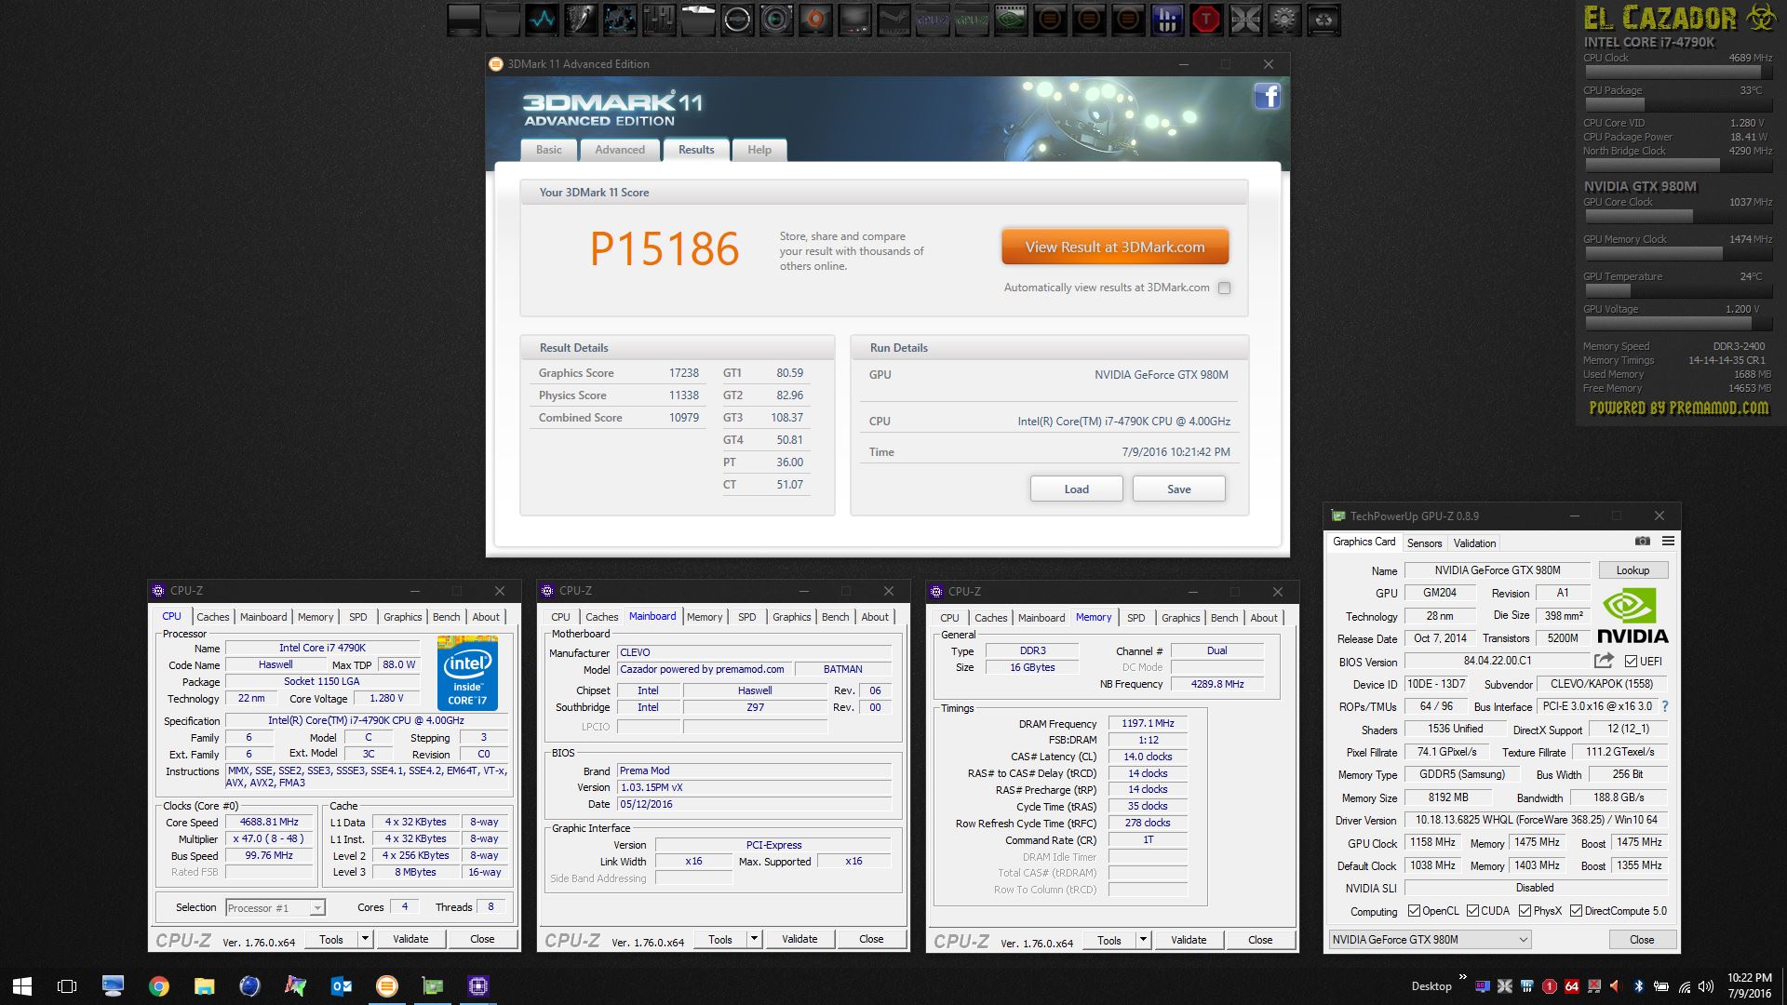Image resolution: width=1787 pixels, height=1005 pixels.
Task: Click the Windows Start button
Action: [x=22, y=986]
